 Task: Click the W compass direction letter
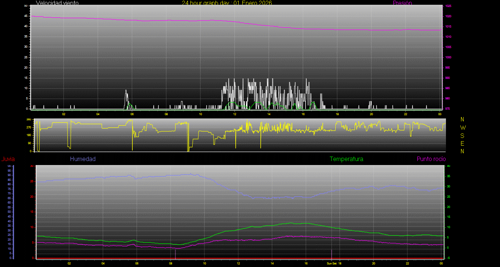[x=463, y=128]
